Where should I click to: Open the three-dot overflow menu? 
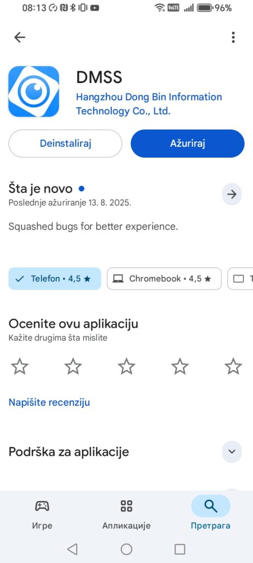(x=233, y=37)
